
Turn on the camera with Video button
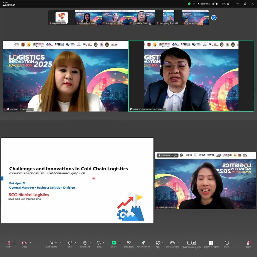[24, 244]
